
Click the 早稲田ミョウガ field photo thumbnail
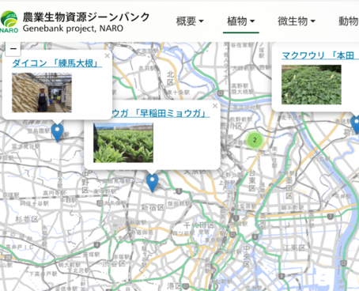[x=123, y=142]
